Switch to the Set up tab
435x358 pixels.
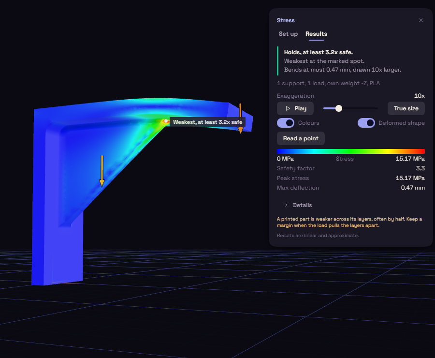288,34
